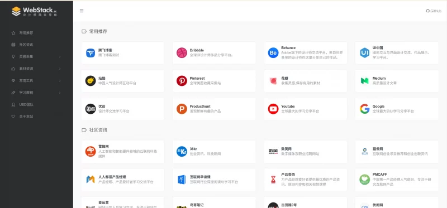This screenshot has height=208, width=447.
Task: Go to 社区资讯 in the sidebar
Action: tap(26, 45)
